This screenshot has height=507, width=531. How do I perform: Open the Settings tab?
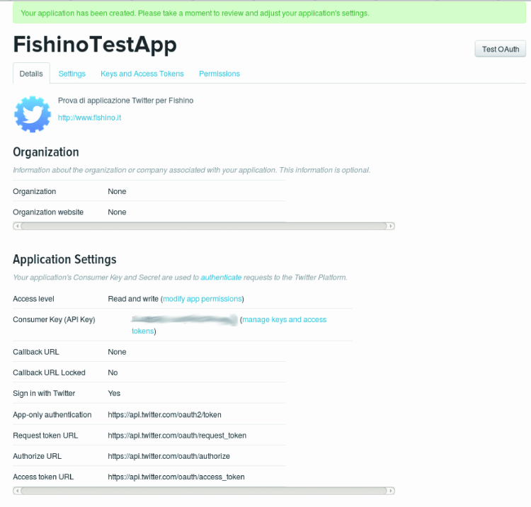coord(72,74)
